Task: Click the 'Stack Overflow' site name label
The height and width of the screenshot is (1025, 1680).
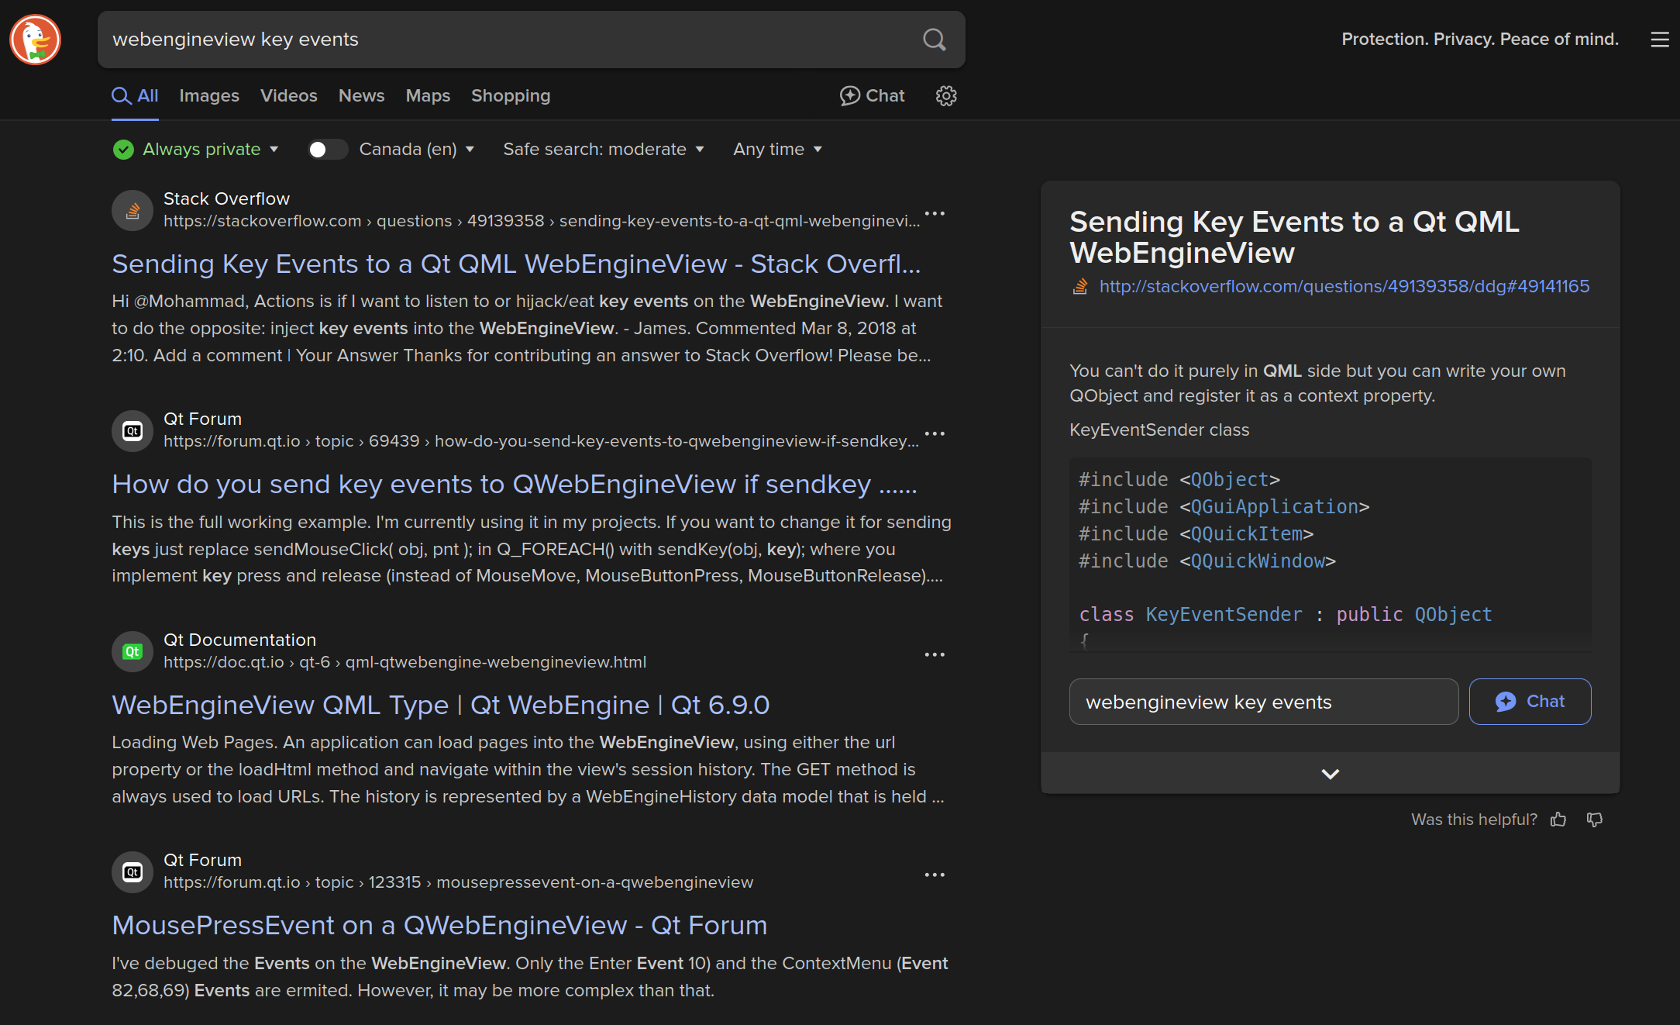Action: pyautogui.click(x=226, y=198)
